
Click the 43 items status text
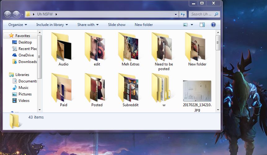coord(36,117)
